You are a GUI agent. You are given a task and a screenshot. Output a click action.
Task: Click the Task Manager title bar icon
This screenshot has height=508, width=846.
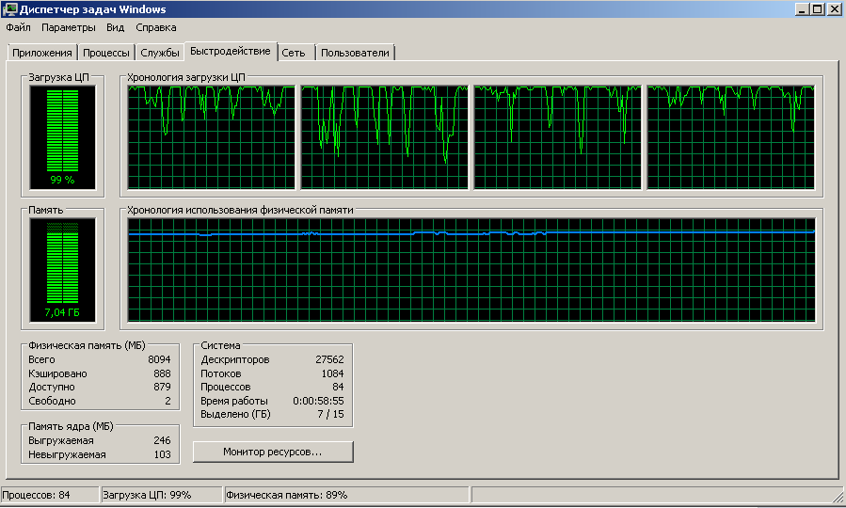pos(9,9)
